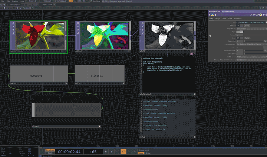Open the Pane Layout menu
Screen dimensions: 267x157
[14, 4]
